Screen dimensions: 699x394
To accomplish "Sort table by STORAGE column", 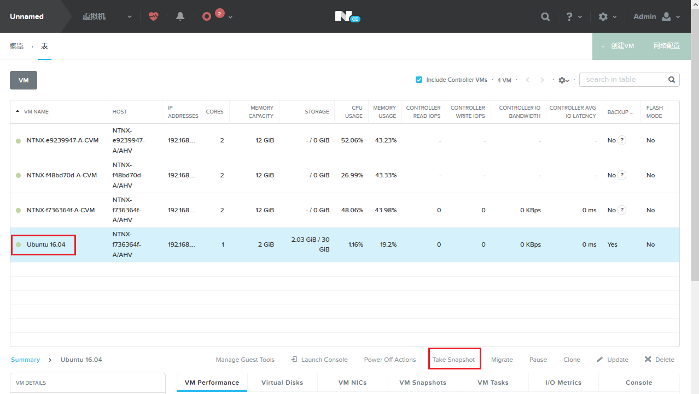I will coord(317,111).
